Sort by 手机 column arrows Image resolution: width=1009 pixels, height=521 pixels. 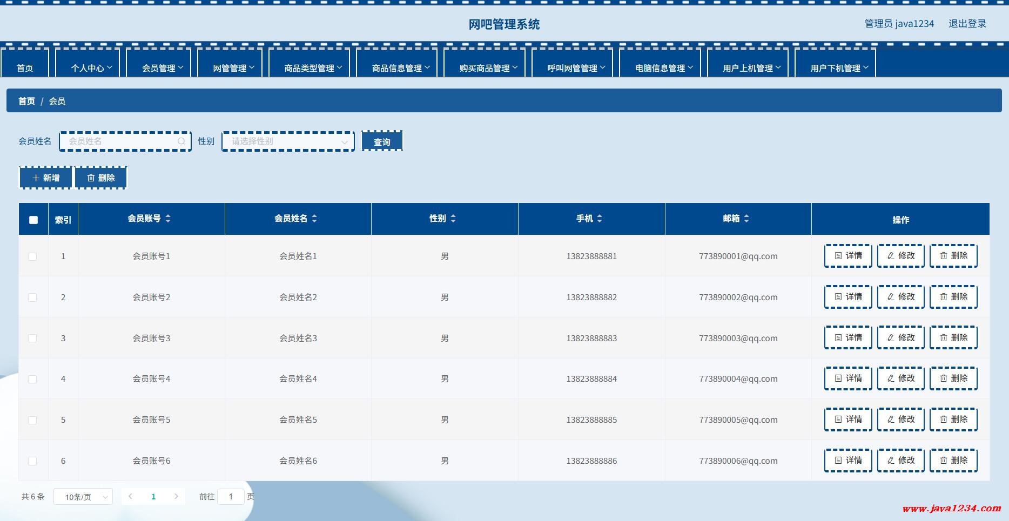600,219
